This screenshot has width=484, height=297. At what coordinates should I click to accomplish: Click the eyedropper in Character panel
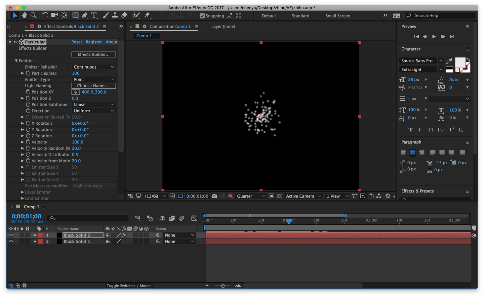pos(449,61)
